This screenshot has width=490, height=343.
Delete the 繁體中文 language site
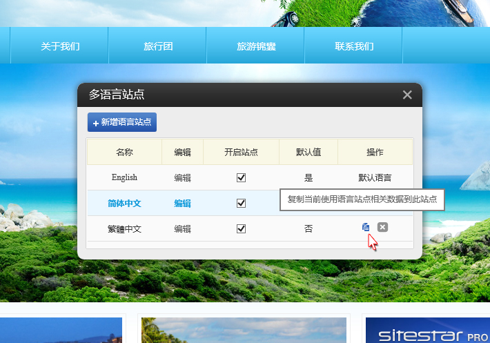382,227
